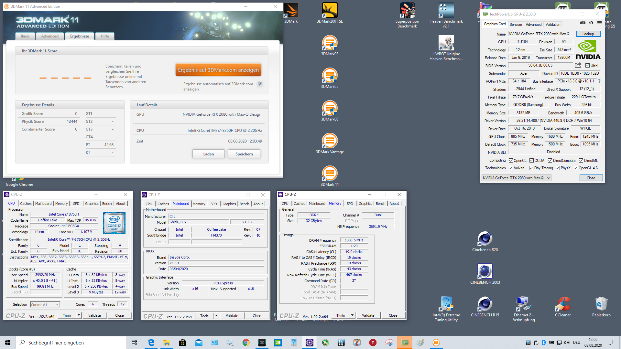Launch 3DMark05 desktop shortcut

tap(330, 78)
